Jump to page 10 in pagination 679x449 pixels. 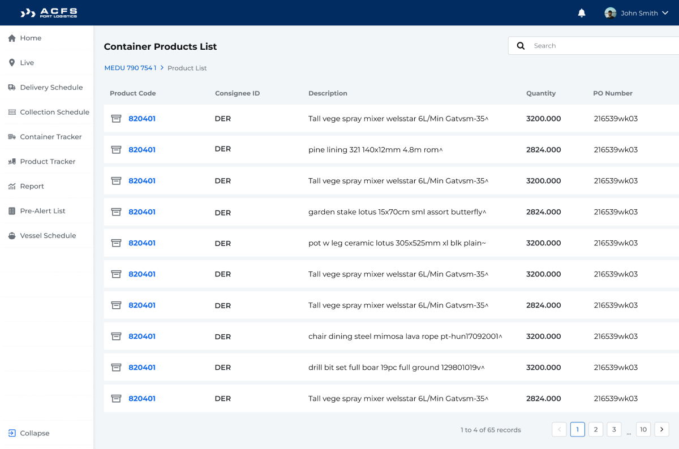643,429
